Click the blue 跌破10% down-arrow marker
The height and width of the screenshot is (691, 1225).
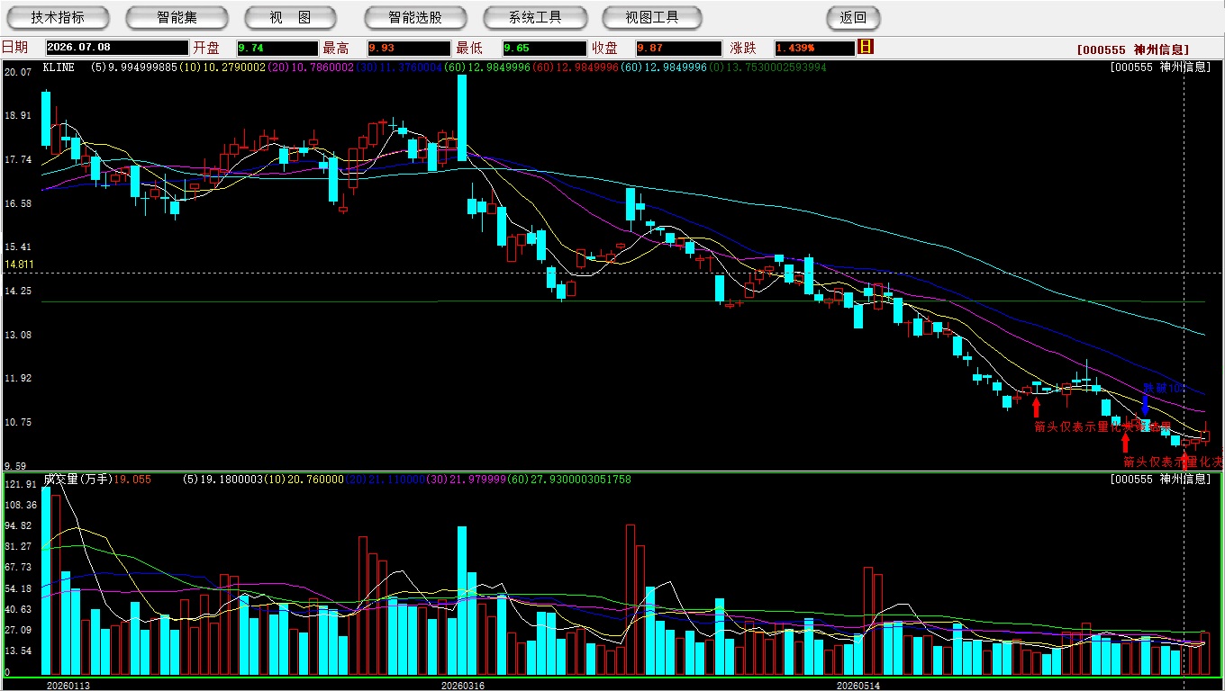1145,404
